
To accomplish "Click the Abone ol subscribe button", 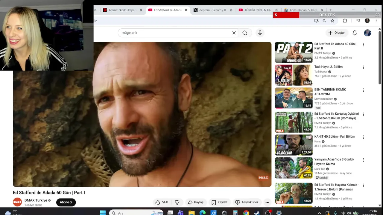I will tap(66, 202).
